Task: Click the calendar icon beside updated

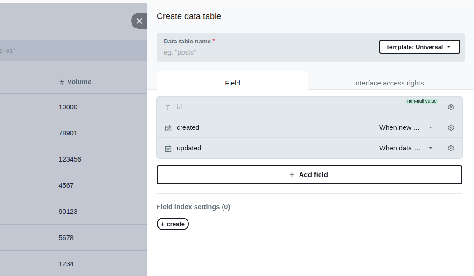Action: point(168,149)
